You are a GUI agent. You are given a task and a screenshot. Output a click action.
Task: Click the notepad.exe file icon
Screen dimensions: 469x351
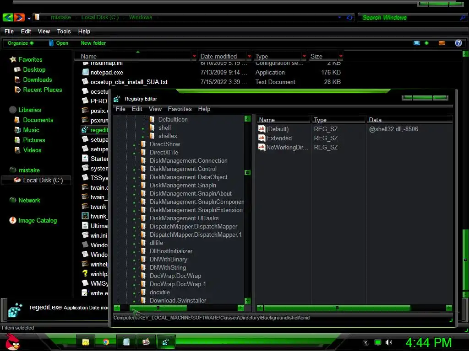[x=85, y=72]
